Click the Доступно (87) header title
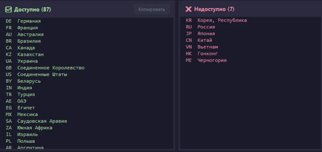322x152 pixels. pos(33,9)
